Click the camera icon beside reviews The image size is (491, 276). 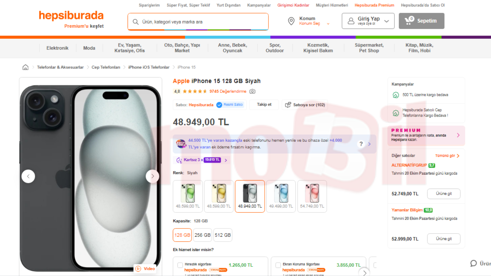(x=252, y=91)
